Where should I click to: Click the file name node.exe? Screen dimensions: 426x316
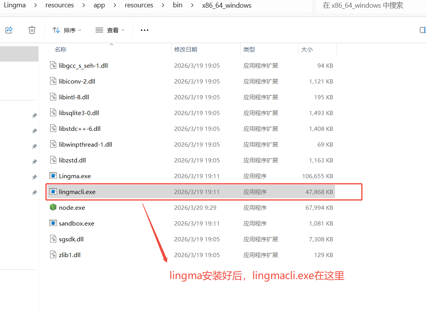pos(72,208)
